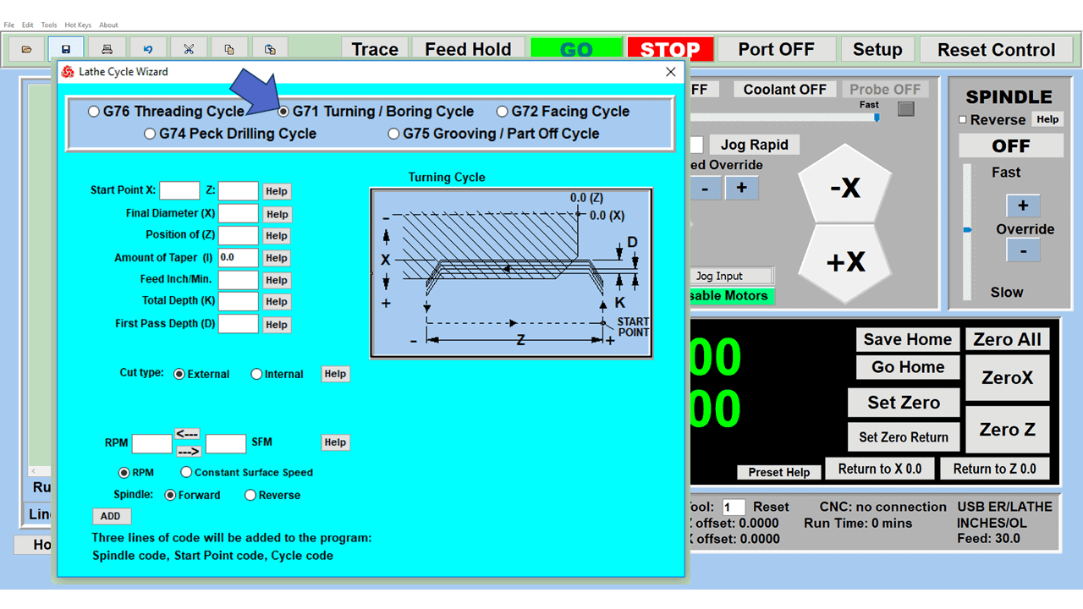Click the Feed Hold button
The image size is (1083, 609).
468,49
